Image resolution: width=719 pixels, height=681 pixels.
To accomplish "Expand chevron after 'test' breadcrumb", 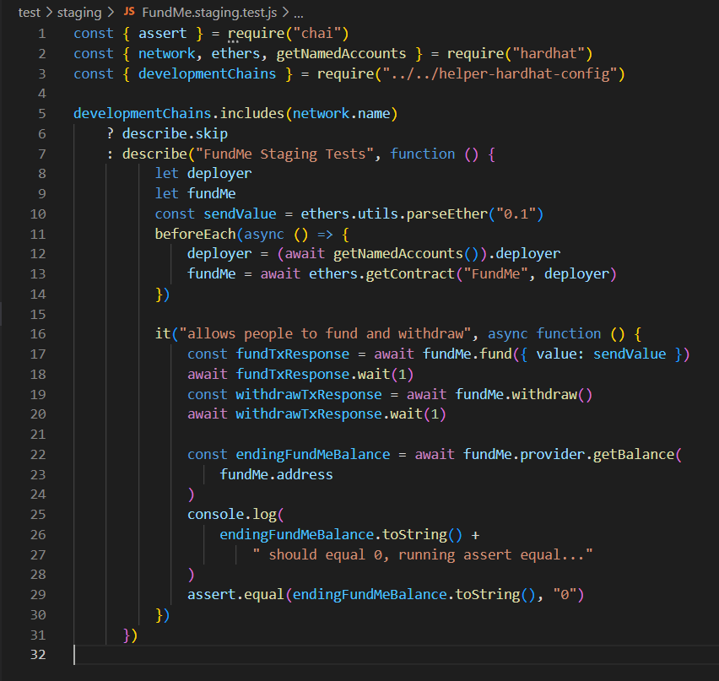I will (x=49, y=13).
